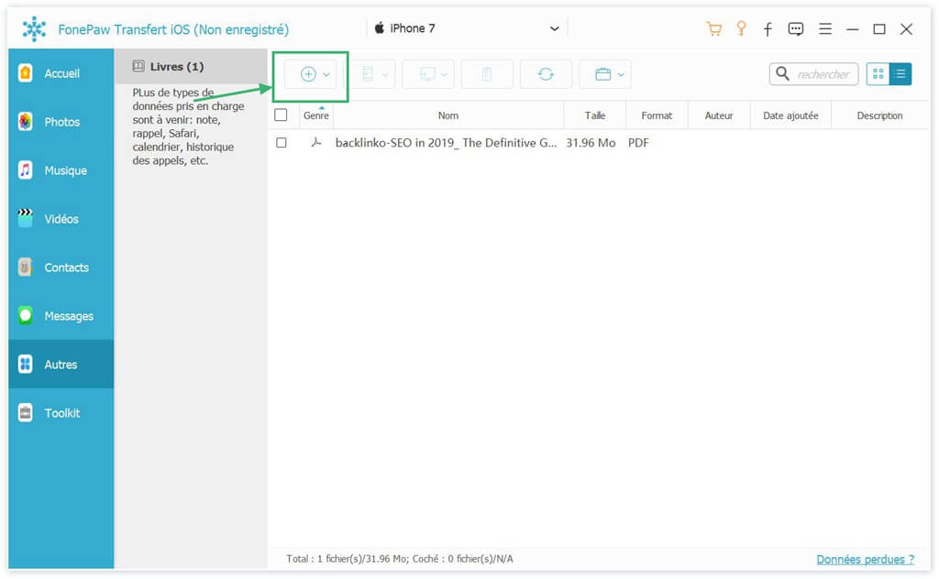Viewport: 939px width, 579px height.
Task: Click the PDF file type icon
Action: coord(316,142)
